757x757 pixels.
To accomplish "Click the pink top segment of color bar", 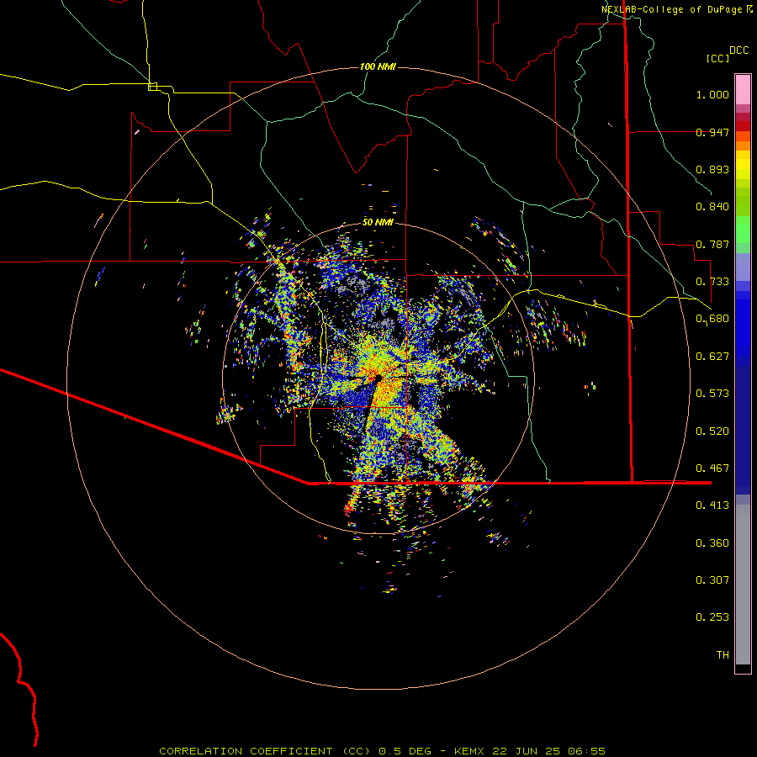I will (743, 90).
